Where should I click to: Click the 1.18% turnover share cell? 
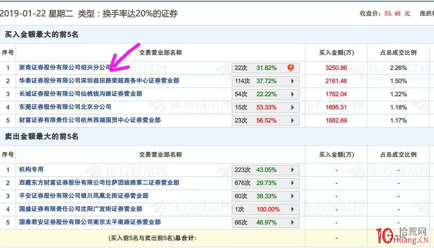coord(398,107)
